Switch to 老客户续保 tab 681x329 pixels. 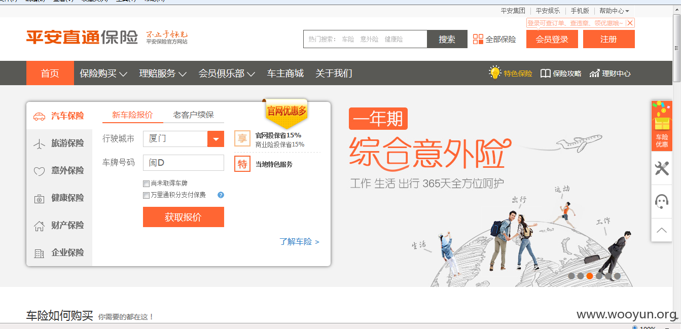tap(194, 115)
